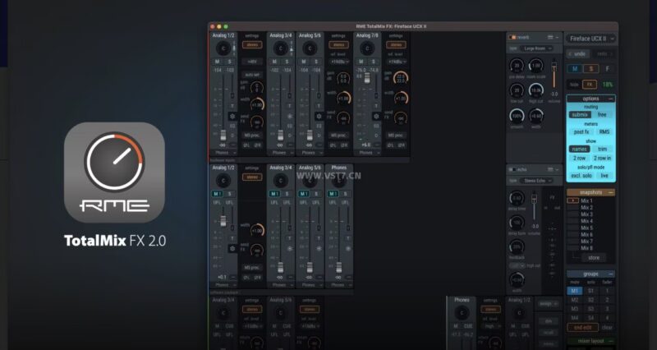This screenshot has width=657, height=350.
Task: Click the clear button in groups
Action: pyautogui.click(x=607, y=327)
